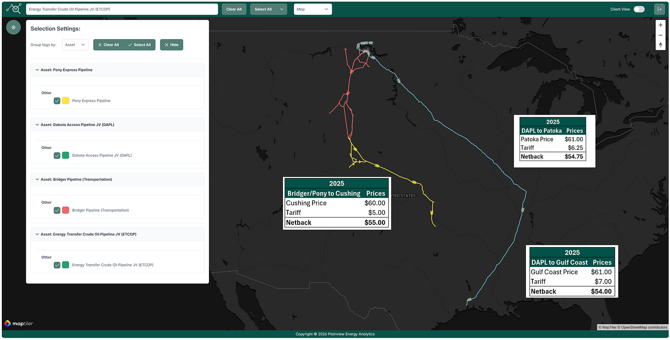Click the MapTiler logo
The height and width of the screenshot is (340, 670).
(18, 323)
